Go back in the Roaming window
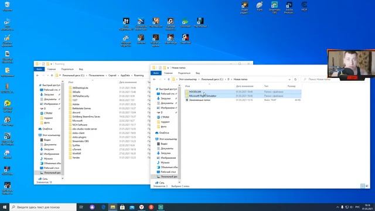 tap(37, 76)
